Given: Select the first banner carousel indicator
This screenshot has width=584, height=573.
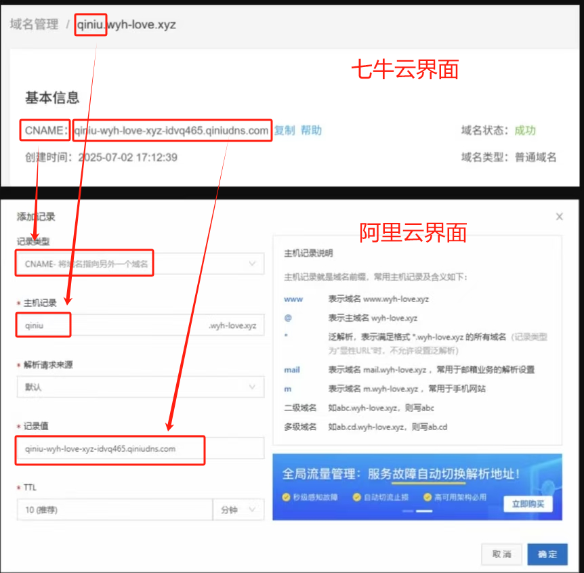Looking at the screenshot, I should coord(407,512).
